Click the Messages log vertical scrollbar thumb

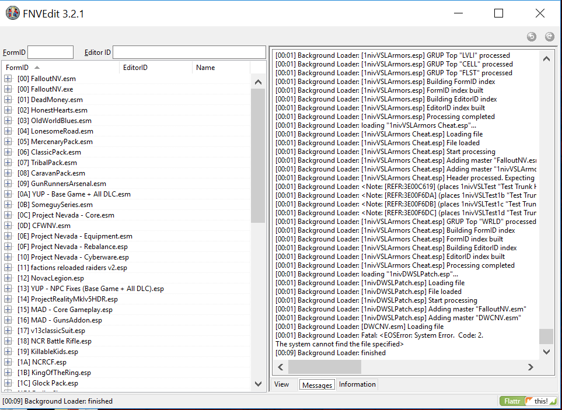[x=546, y=337]
